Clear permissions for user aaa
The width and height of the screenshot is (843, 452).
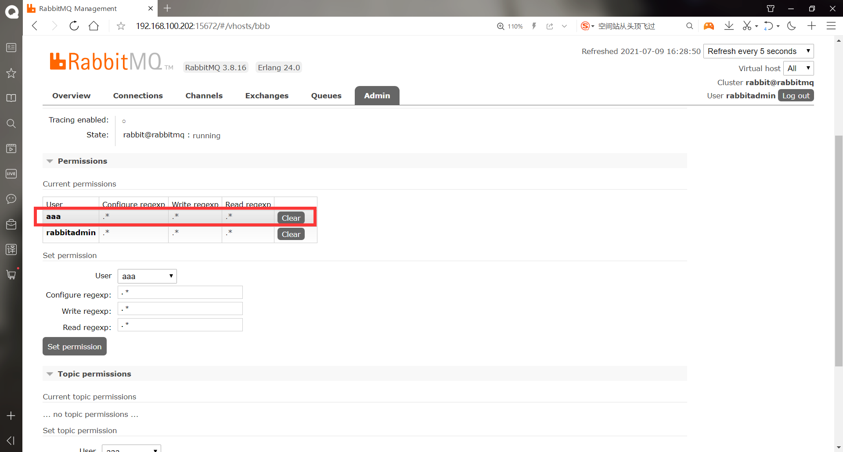tap(290, 217)
